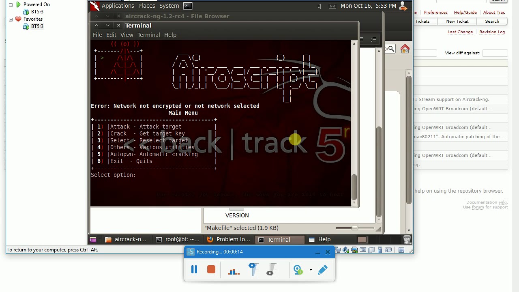Open the View menu in Terminal
Screen dimensions: 519x292
[127, 35]
